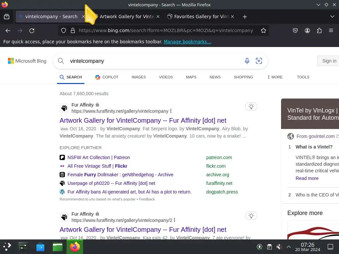The image size is (339, 254).
Task: Close the Favorites Gallery tab
Action: pyautogui.click(x=232, y=17)
